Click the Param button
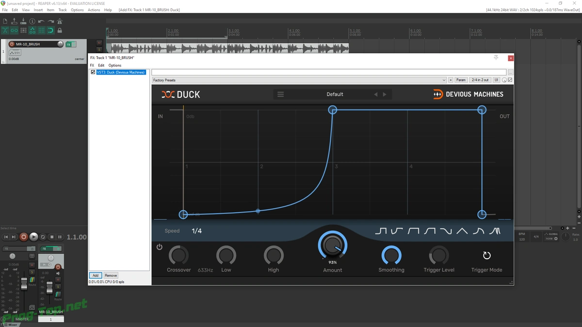 coord(461,80)
